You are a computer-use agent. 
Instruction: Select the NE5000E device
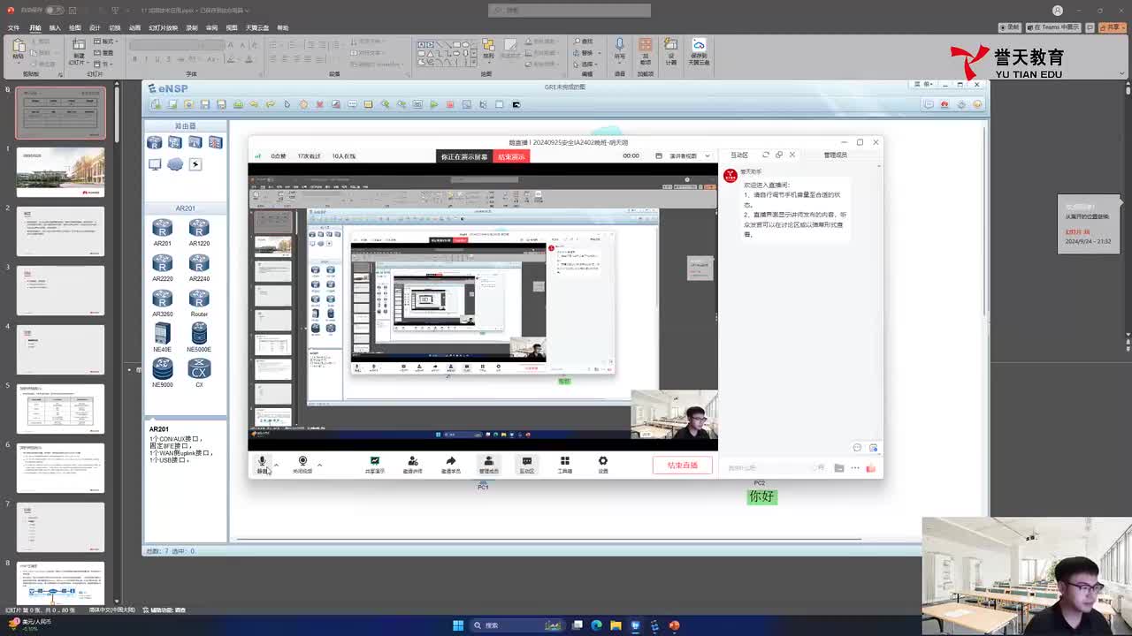[x=199, y=337]
